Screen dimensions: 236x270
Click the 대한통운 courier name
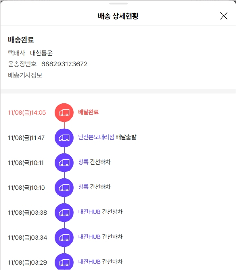tap(41, 53)
